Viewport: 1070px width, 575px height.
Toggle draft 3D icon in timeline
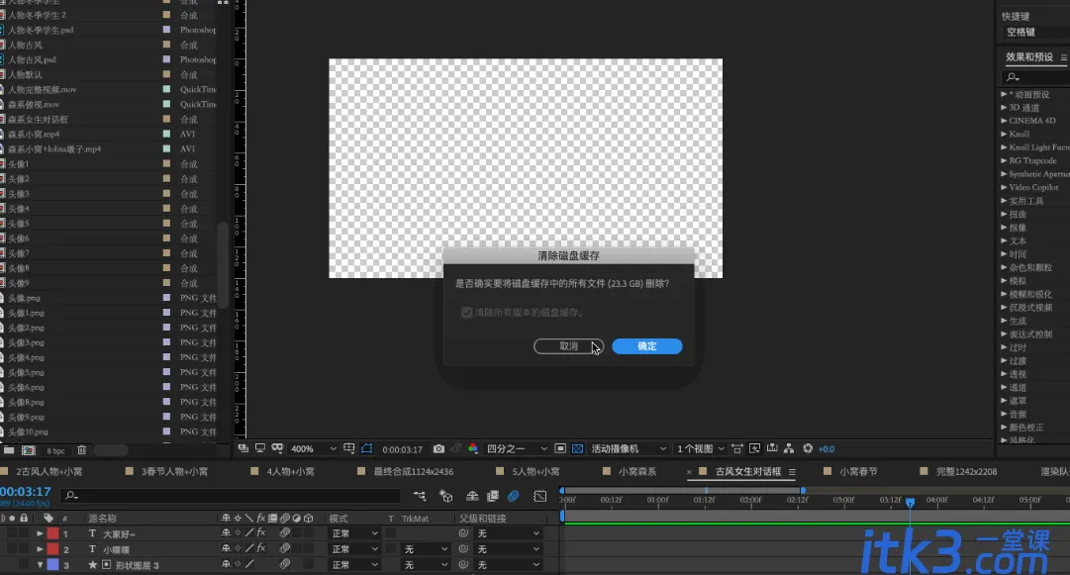pyautogui.click(x=445, y=497)
